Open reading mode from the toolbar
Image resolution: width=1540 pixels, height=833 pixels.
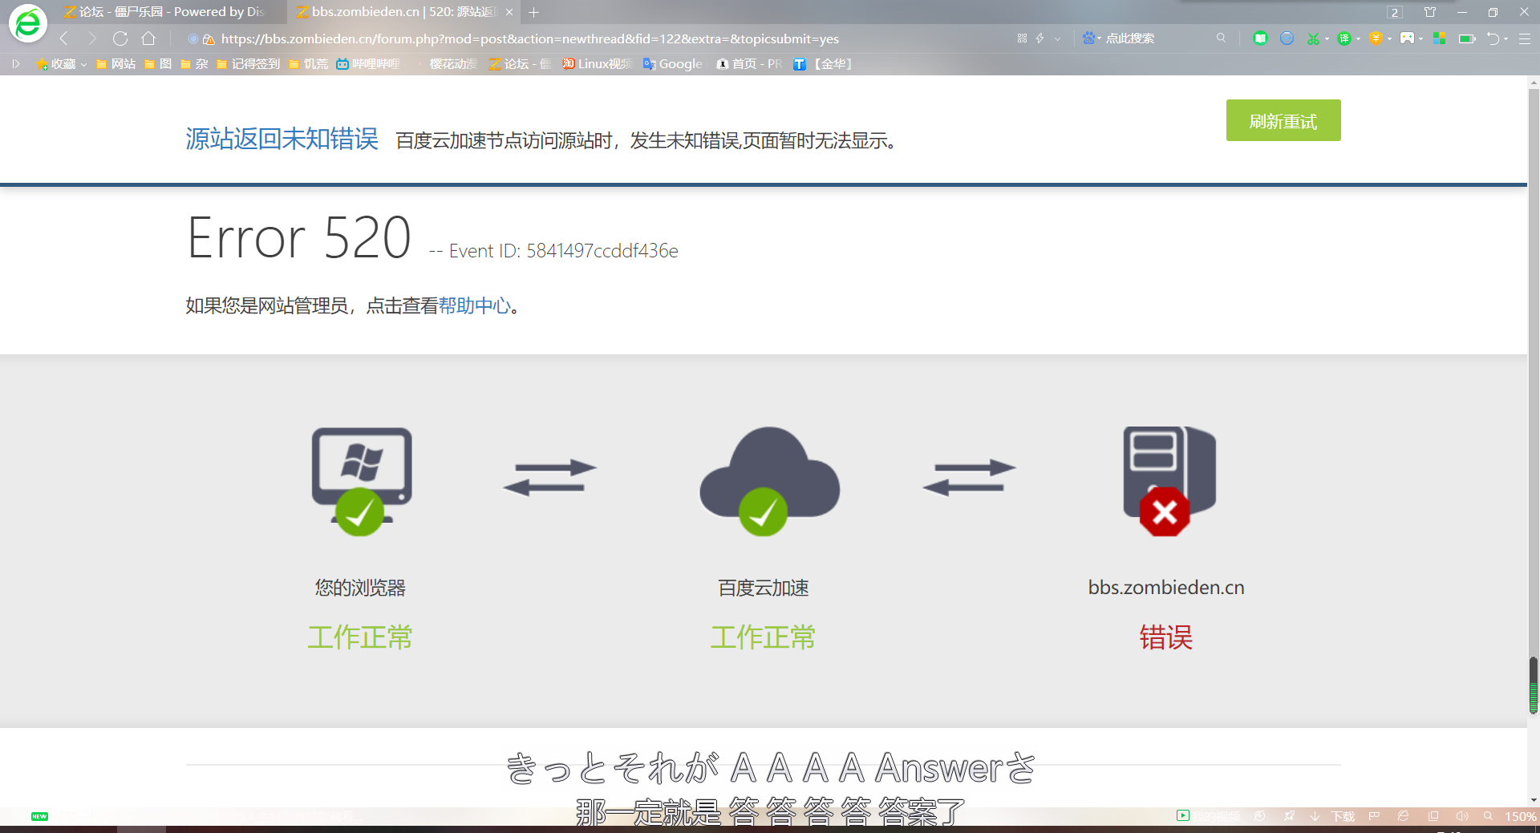click(x=1260, y=38)
